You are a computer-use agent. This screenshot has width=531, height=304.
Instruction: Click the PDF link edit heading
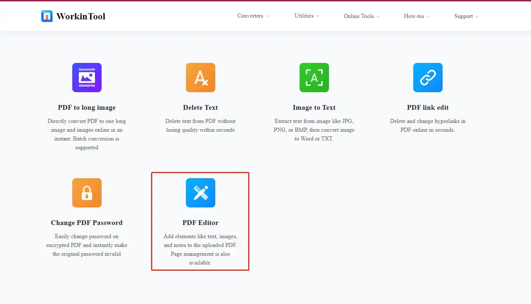pos(428,107)
